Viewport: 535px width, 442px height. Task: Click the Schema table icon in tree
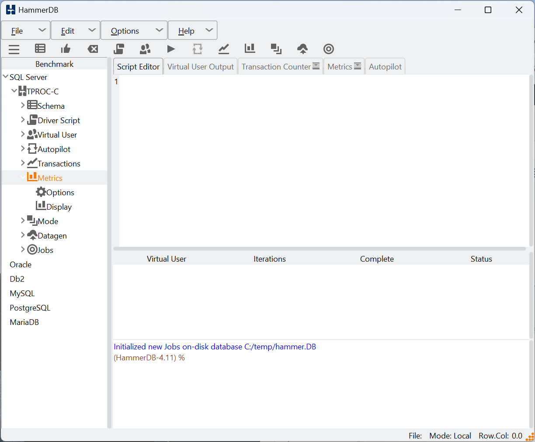tap(32, 105)
